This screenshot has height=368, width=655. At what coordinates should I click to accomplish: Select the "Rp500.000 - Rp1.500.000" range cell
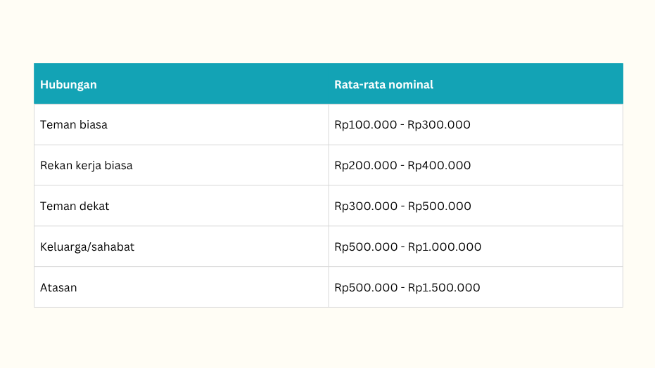pyautogui.click(x=407, y=288)
